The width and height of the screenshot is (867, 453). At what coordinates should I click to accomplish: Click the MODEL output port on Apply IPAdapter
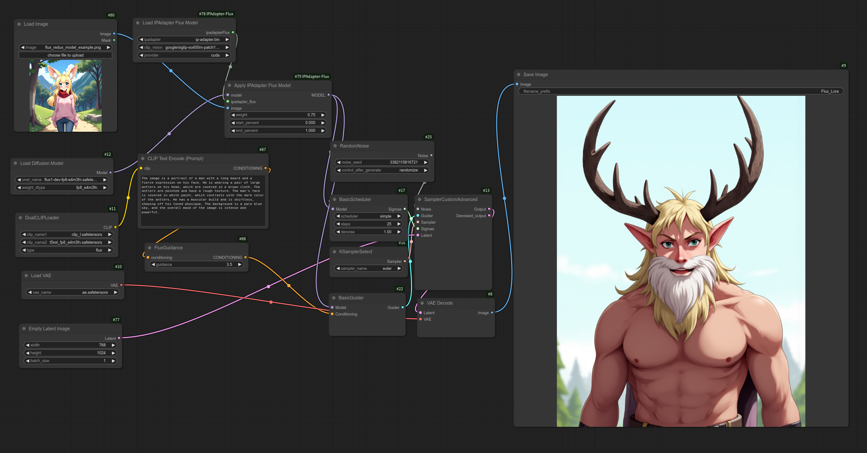click(328, 95)
